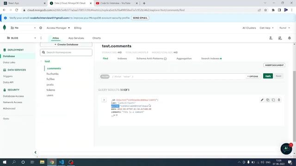Open Task View on the taskbar
Viewport: 296px width, 166px height.
tap(32, 162)
